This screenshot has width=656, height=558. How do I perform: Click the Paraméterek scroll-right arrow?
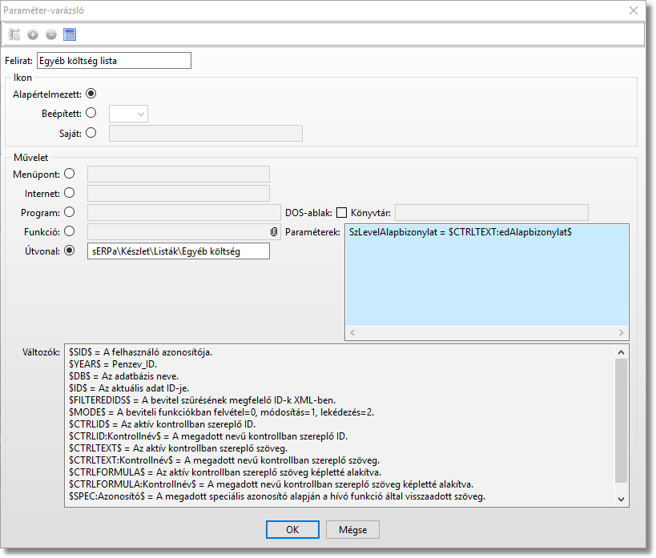(622, 332)
